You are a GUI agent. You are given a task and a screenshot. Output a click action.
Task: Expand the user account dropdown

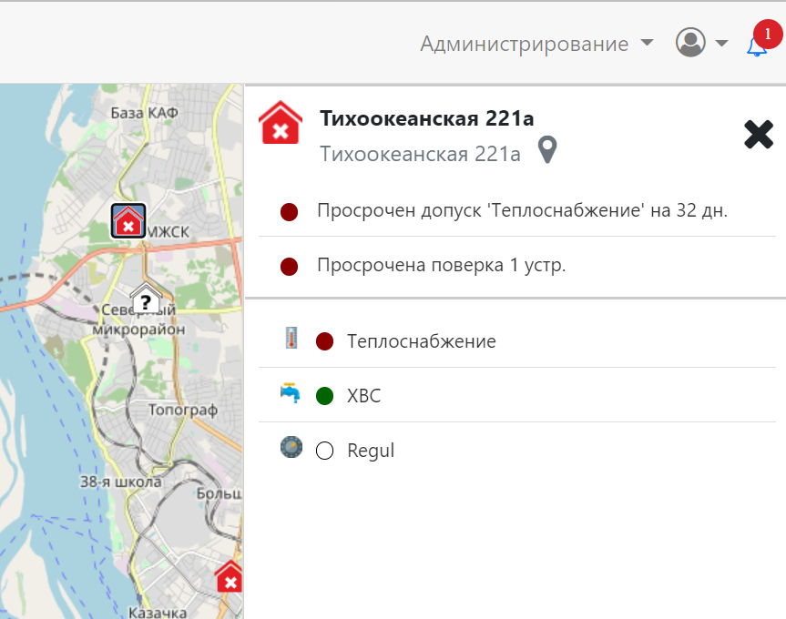coord(701,43)
